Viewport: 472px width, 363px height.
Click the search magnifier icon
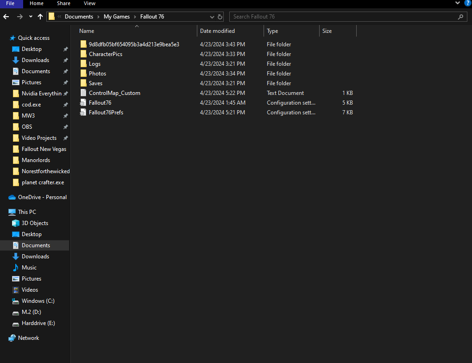coord(460,17)
